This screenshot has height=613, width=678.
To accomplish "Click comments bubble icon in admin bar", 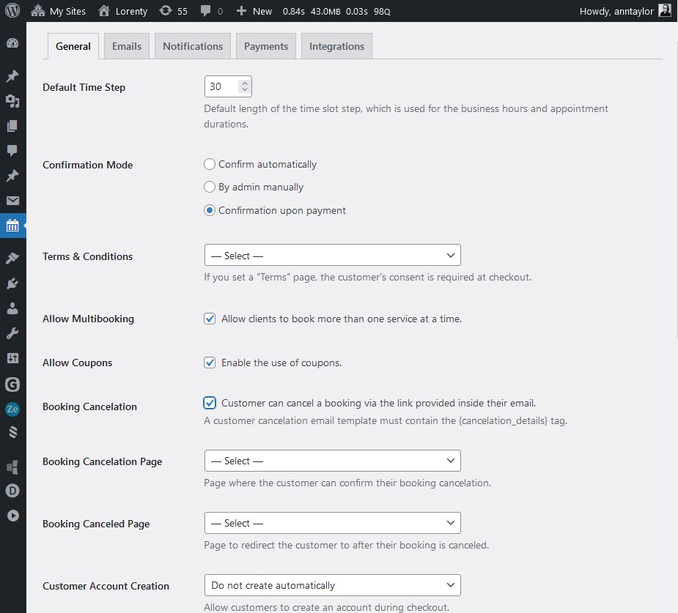I will (x=206, y=11).
